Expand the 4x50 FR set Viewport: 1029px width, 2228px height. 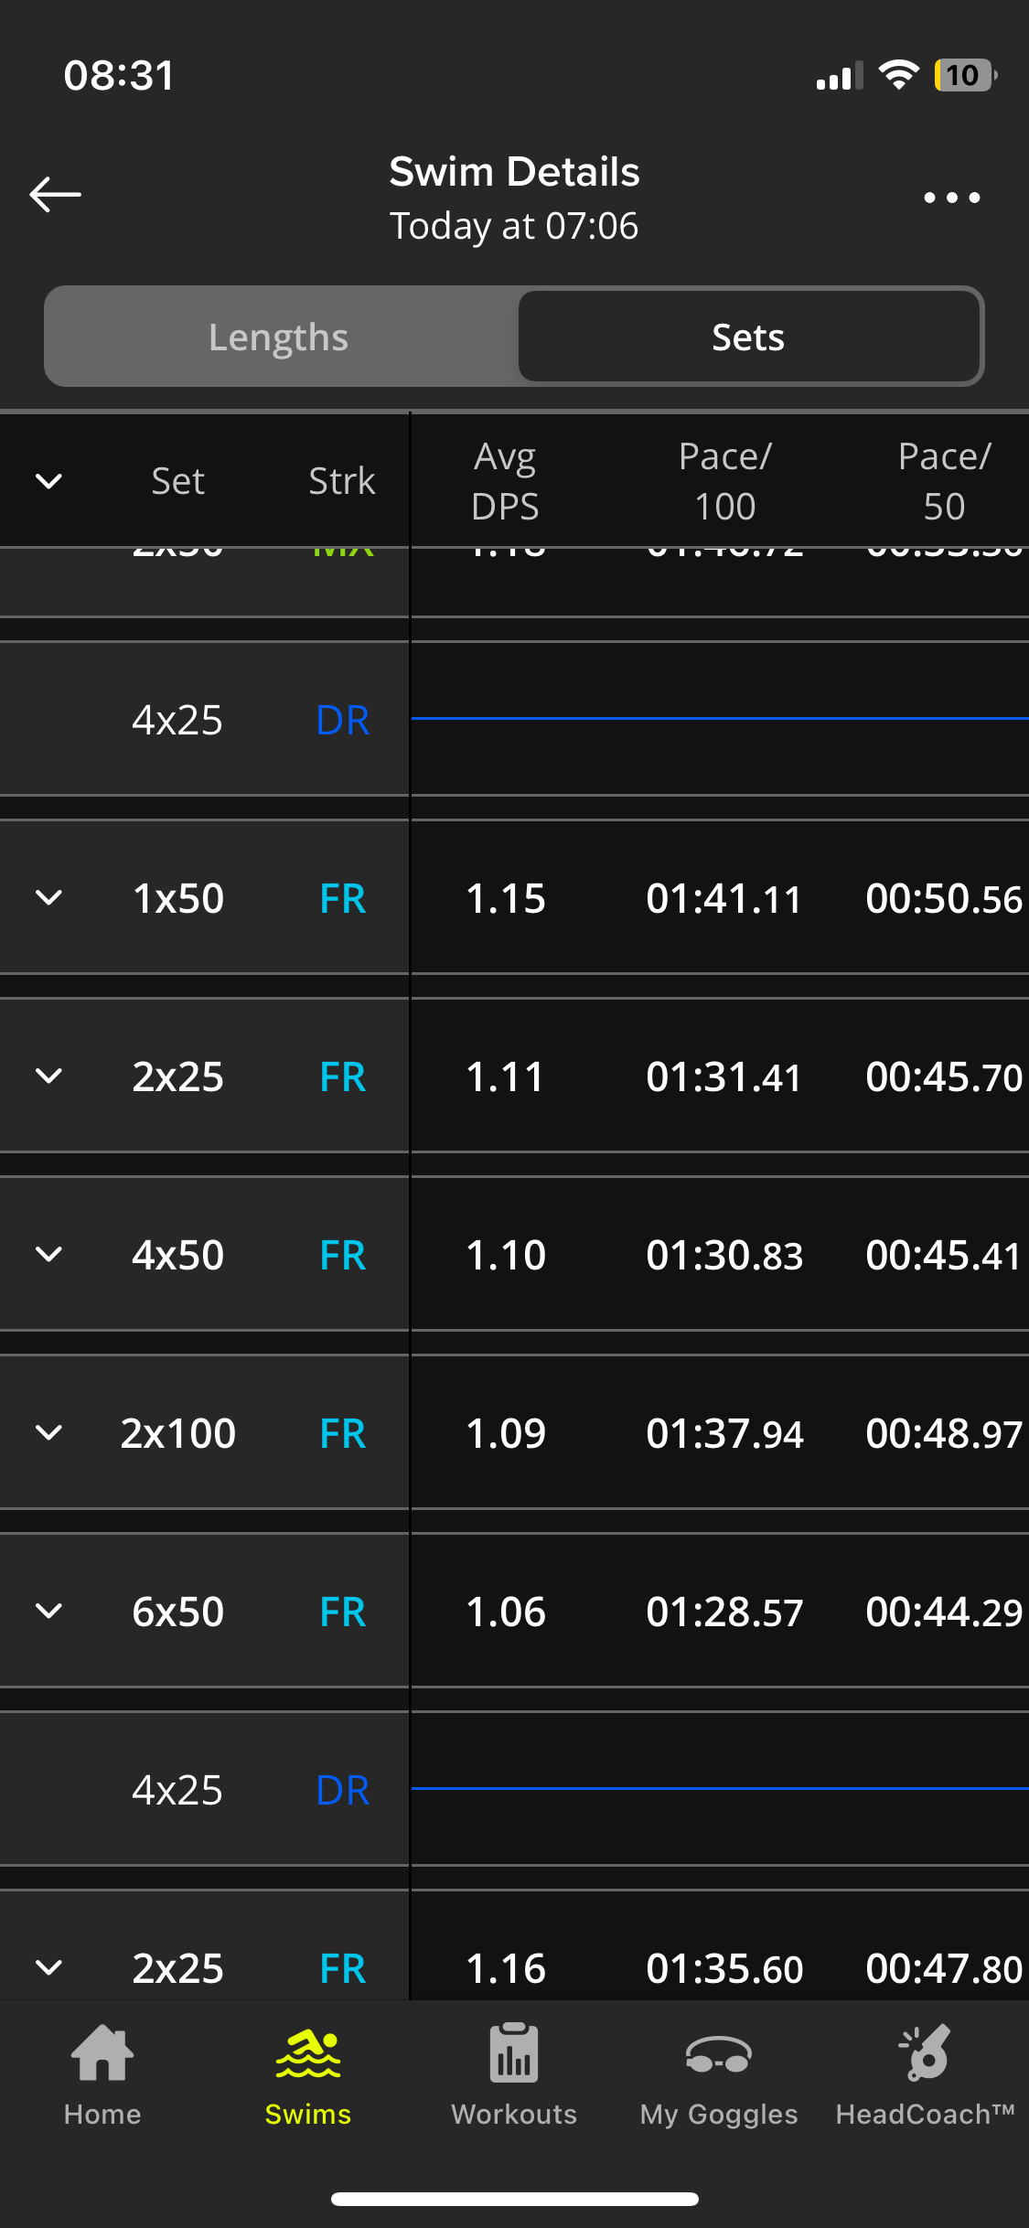pos(49,1255)
